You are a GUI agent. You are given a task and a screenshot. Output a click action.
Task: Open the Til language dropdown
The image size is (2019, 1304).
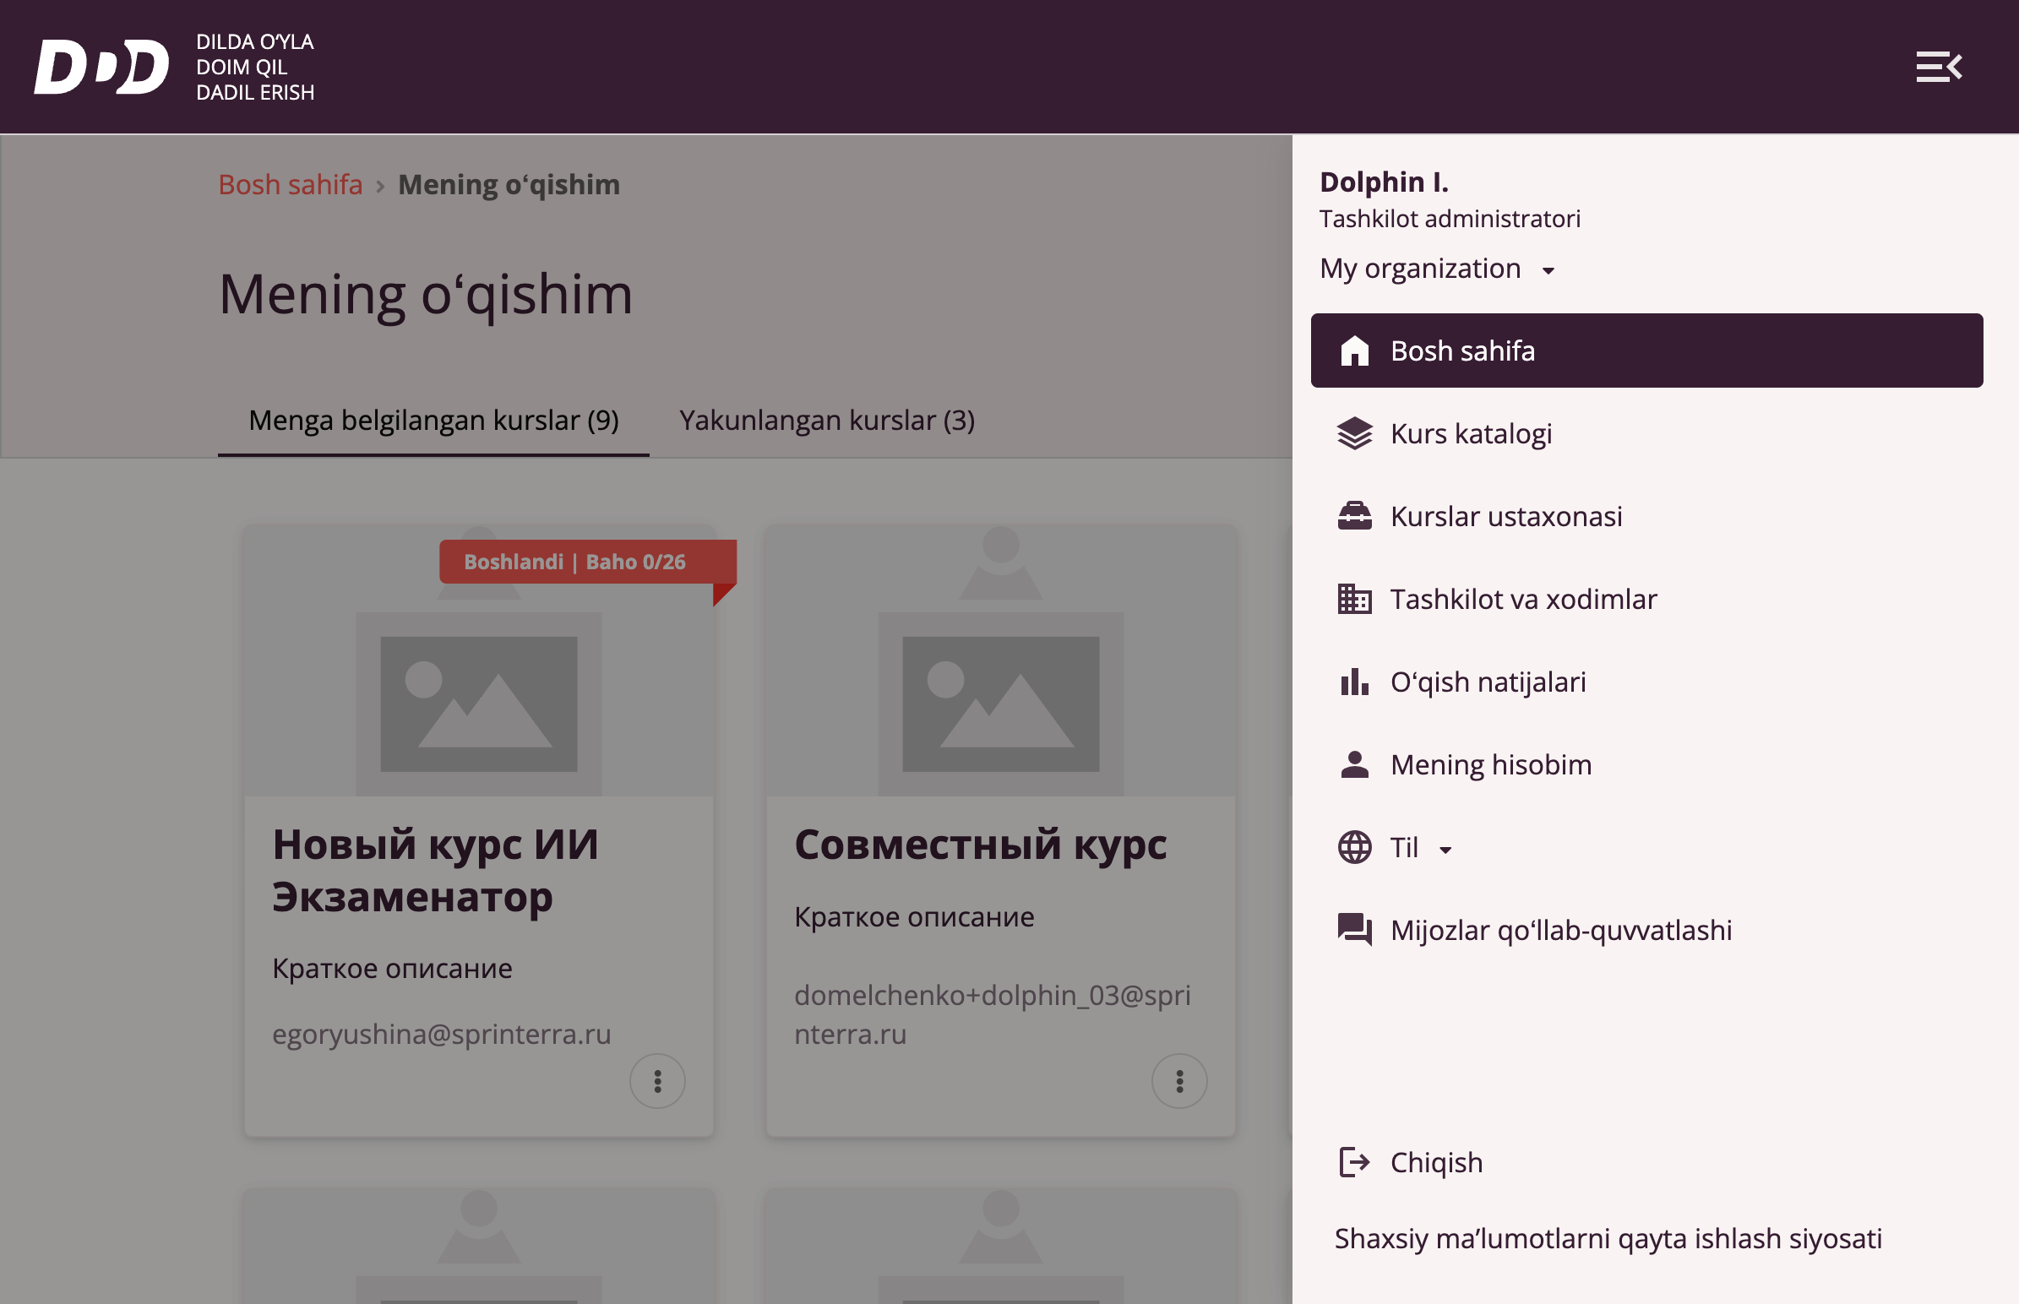click(1421, 848)
